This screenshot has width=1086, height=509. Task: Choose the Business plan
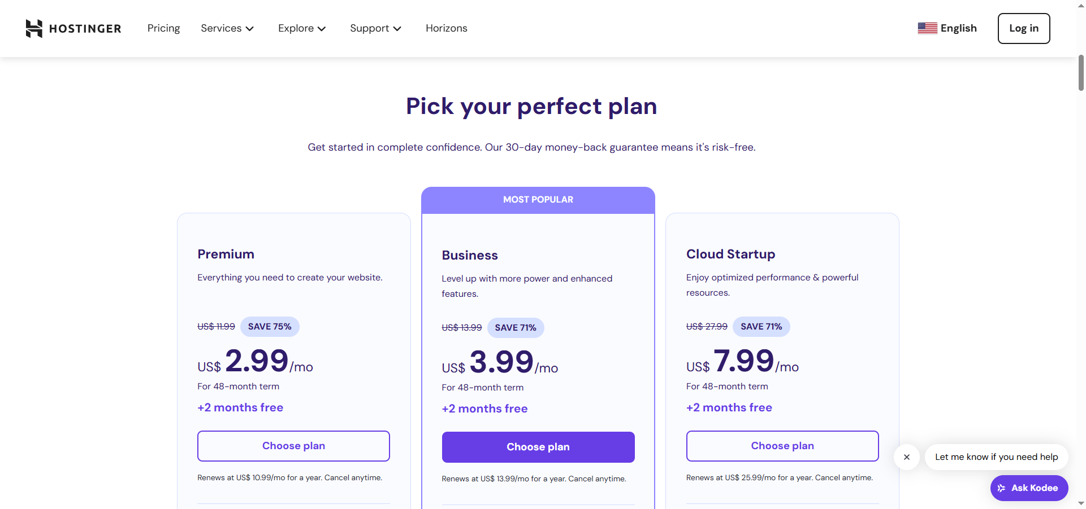538,447
